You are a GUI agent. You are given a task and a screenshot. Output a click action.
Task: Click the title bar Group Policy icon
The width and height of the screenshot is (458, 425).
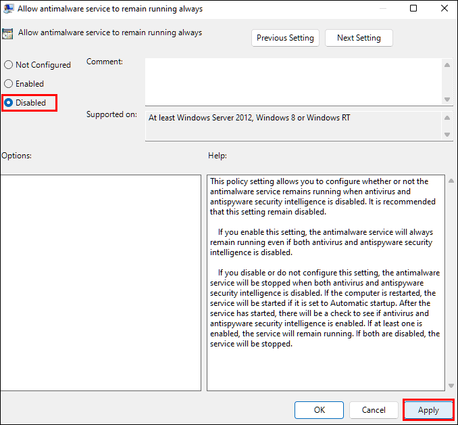coord(8,9)
